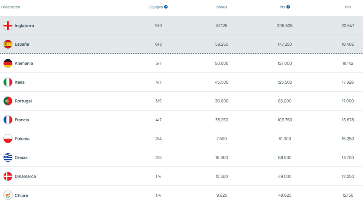This screenshot has height=204, width=363.
Task: Click the Greece flag icon
Action: coord(8,157)
